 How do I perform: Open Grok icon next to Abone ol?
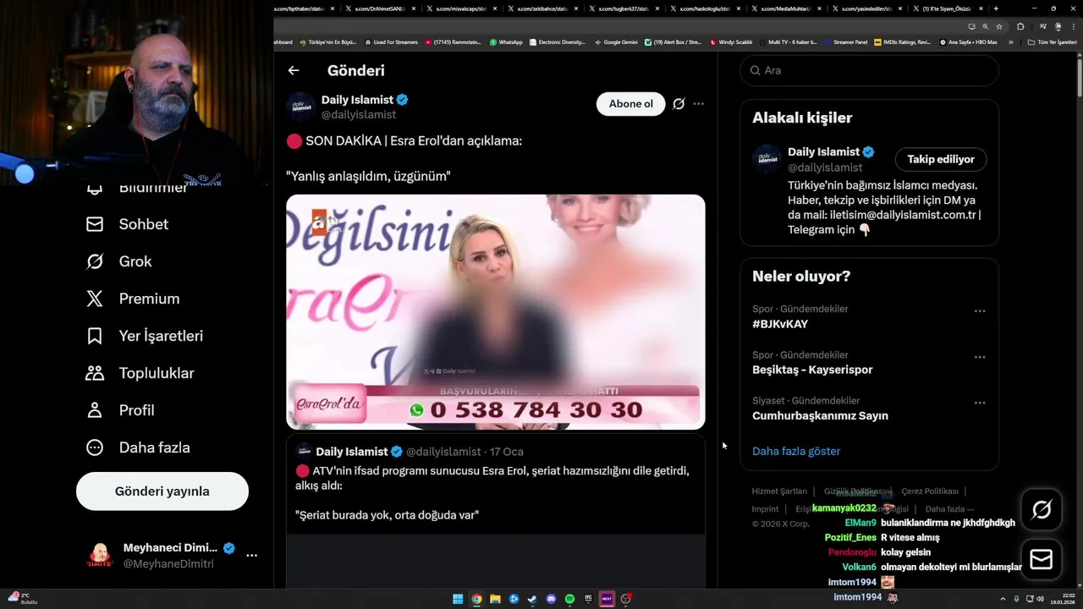(679, 104)
